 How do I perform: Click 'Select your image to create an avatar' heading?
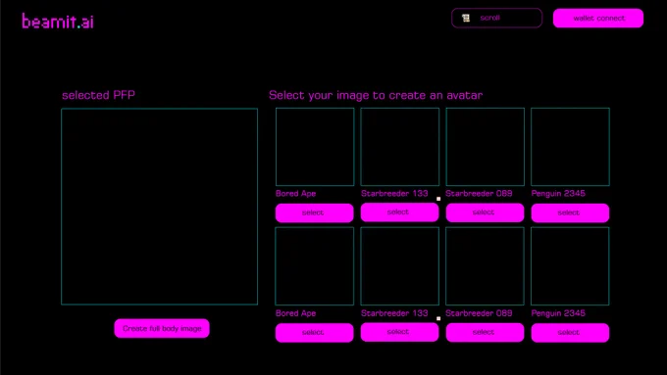(376, 95)
